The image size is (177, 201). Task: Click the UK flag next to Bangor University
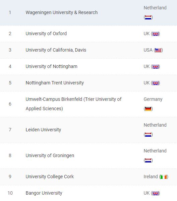[x=155, y=193]
